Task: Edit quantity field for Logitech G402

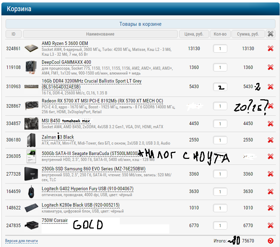Action: [220, 192]
